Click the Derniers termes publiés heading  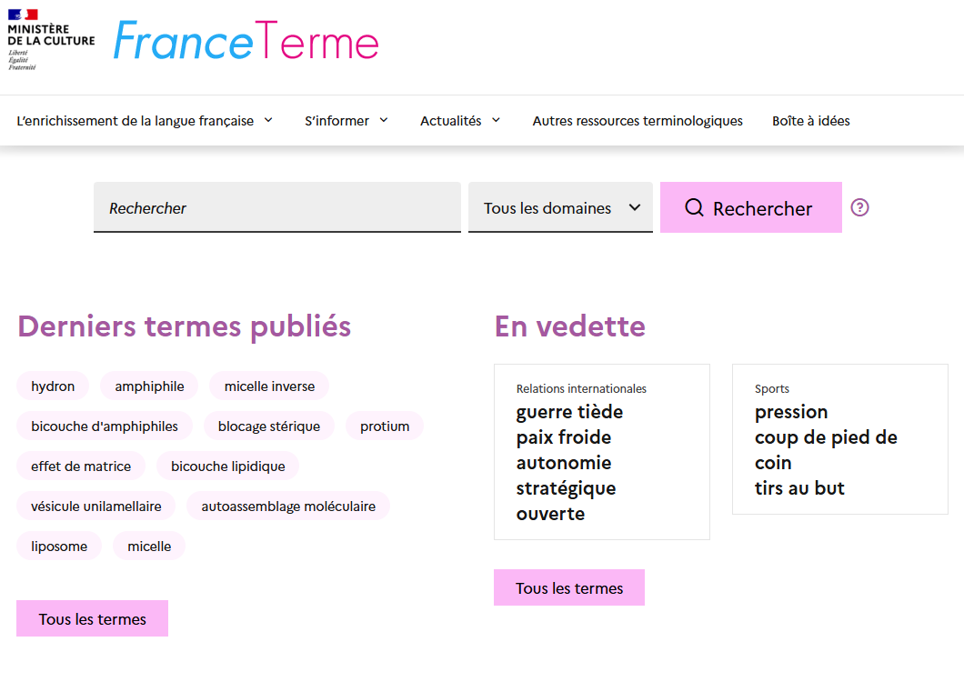click(x=184, y=326)
